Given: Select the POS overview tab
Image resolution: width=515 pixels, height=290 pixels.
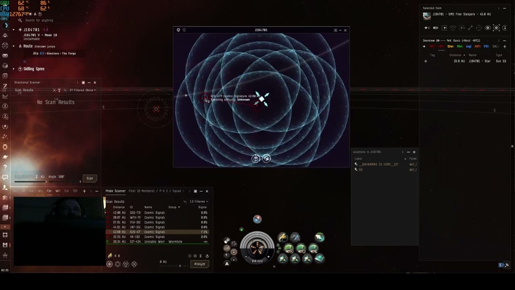Looking at the screenshot, I should pyautogui.click(x=486, y=46).
